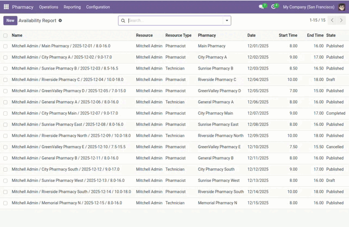Sort by the Name column header

pos(17,35)
